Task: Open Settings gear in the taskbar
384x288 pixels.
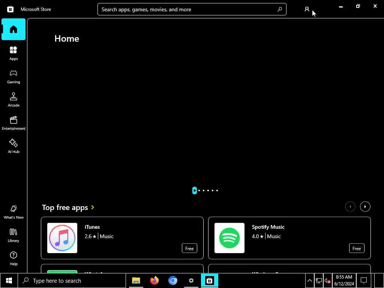Action: (191, 280)
